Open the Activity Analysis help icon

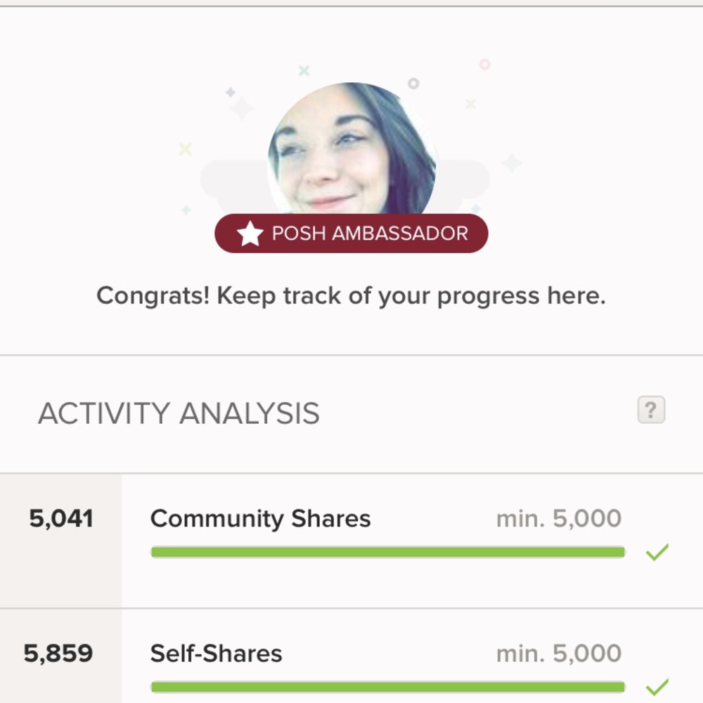pyautogui.click(x=650, y=408)
